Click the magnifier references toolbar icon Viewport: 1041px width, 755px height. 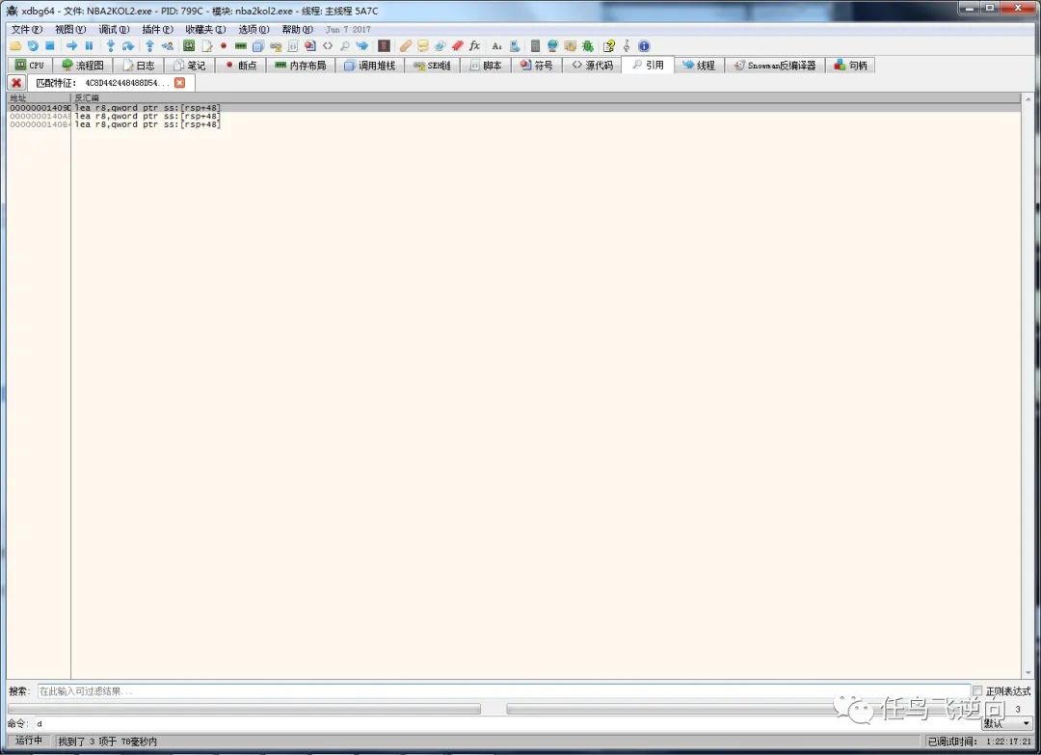point(344,46)
